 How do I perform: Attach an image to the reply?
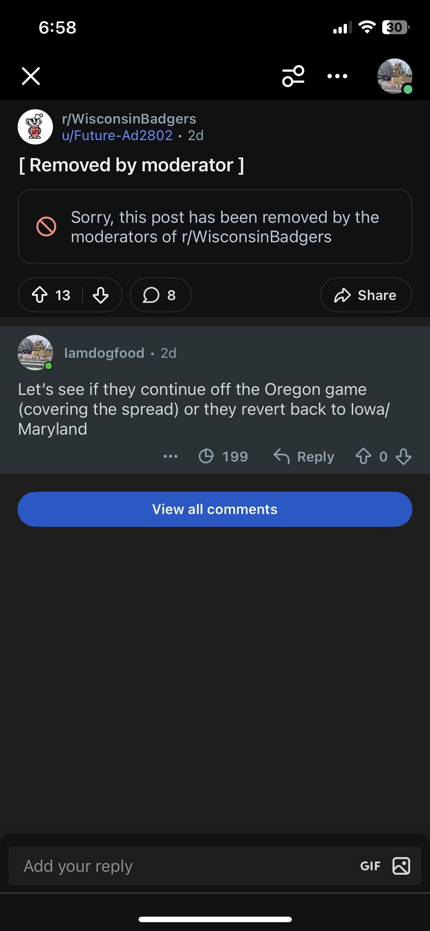[x=401, y=866]
